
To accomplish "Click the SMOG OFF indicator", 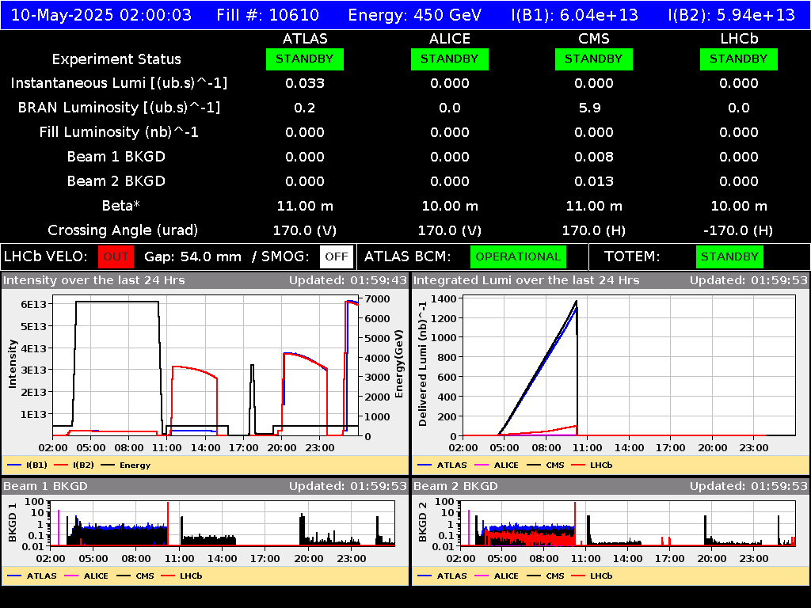I will [x=337, y=257].
